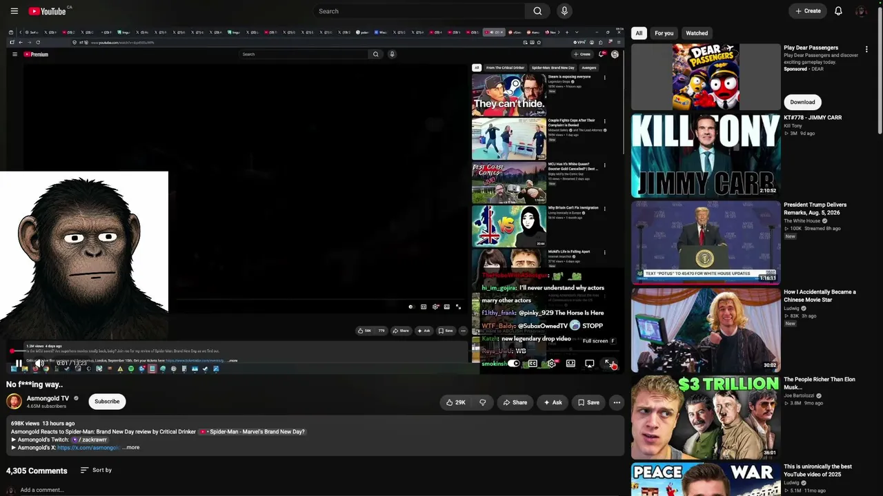Image resolution: width=883 pixels, height=496 pixels.
Task: Click the magnifier search button
Action: coord(537,11)
